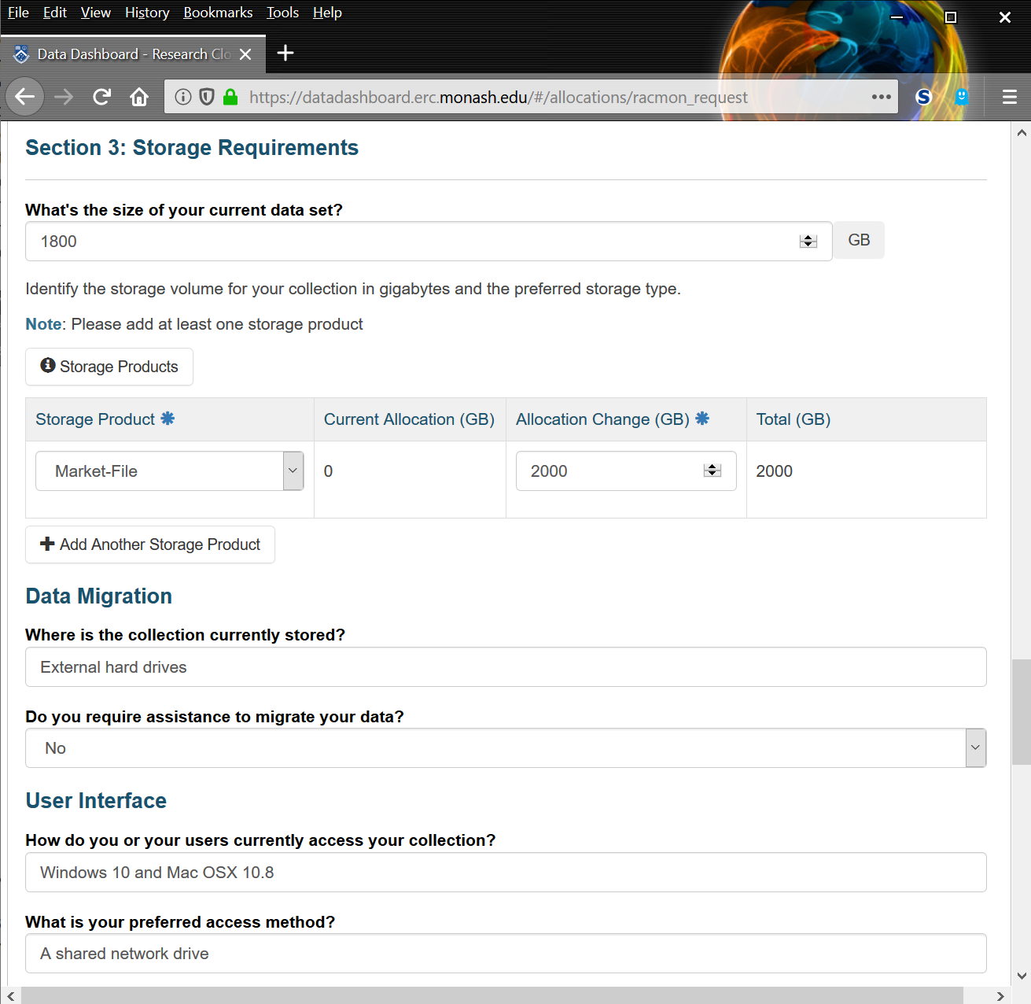Open the History menu
Viewport: 1031px width, 1004px height.
pyautogui.click(x=147, y=13)
